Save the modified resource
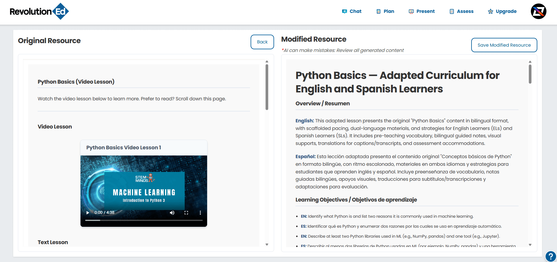 coord(504,45)
